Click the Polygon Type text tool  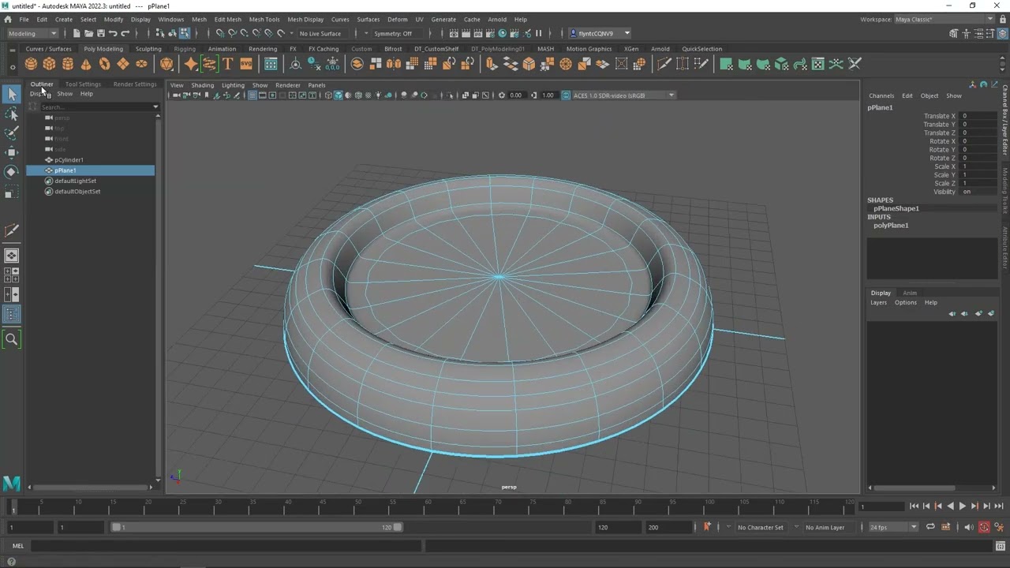point(228,64)
